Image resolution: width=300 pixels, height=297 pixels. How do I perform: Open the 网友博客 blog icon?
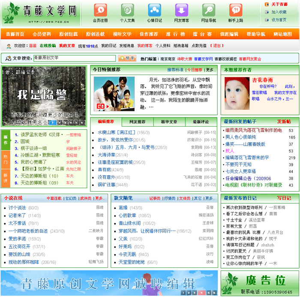point(182,10)
